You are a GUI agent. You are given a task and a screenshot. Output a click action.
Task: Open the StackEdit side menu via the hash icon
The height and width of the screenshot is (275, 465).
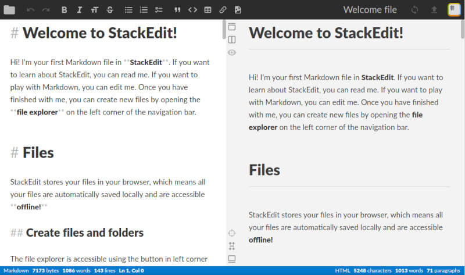454,9
